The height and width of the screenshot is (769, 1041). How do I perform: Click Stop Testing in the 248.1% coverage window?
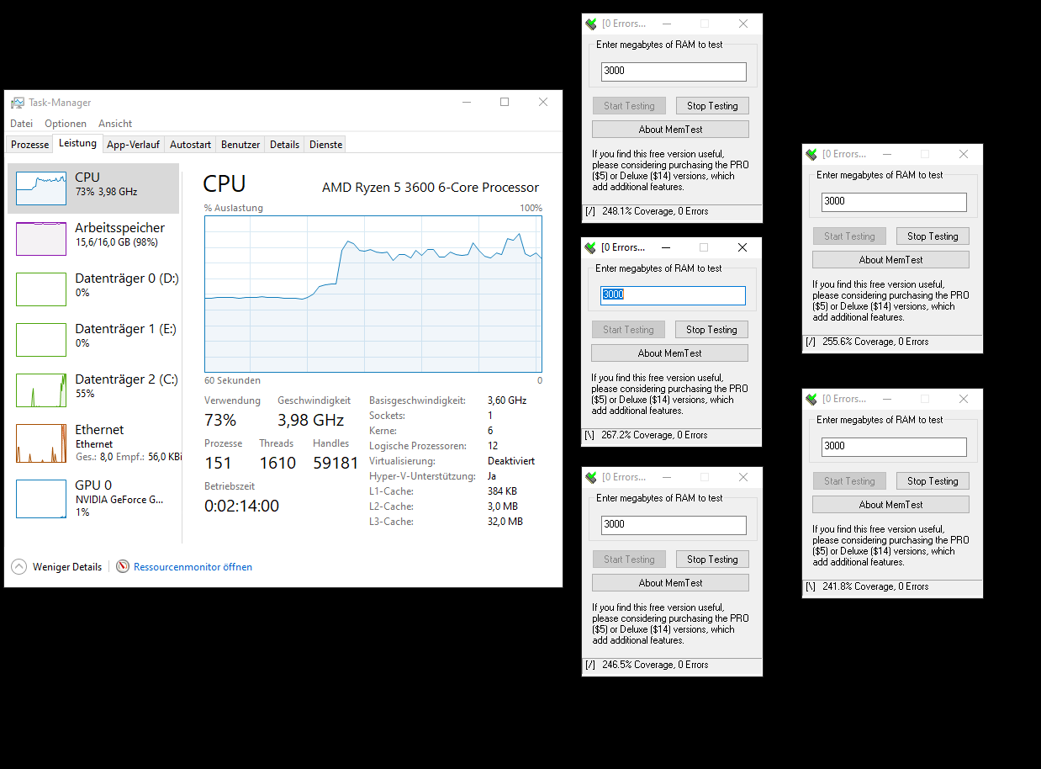coord(712,106)
